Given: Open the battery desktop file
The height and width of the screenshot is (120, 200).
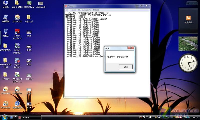Looking at the screenshot, I should pos(29,77).
